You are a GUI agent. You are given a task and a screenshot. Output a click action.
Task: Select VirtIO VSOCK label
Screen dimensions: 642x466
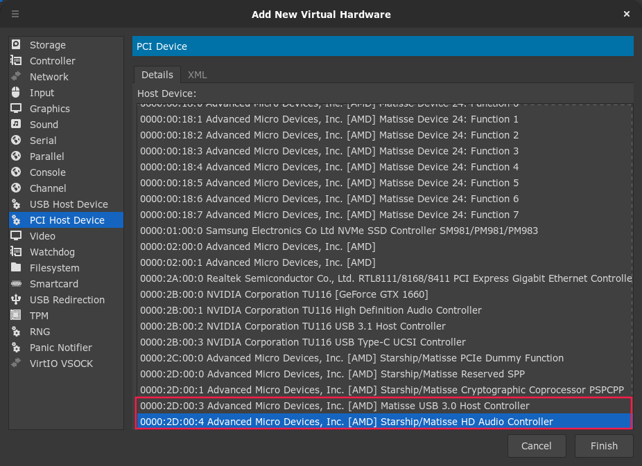[x=61, y=364]
